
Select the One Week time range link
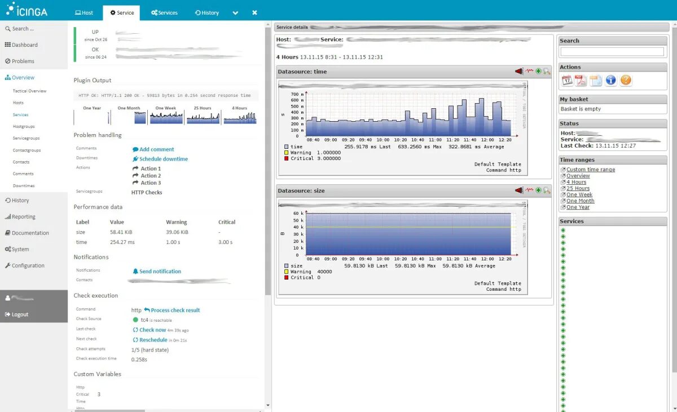pyautogui.click(x=579, y=194)
